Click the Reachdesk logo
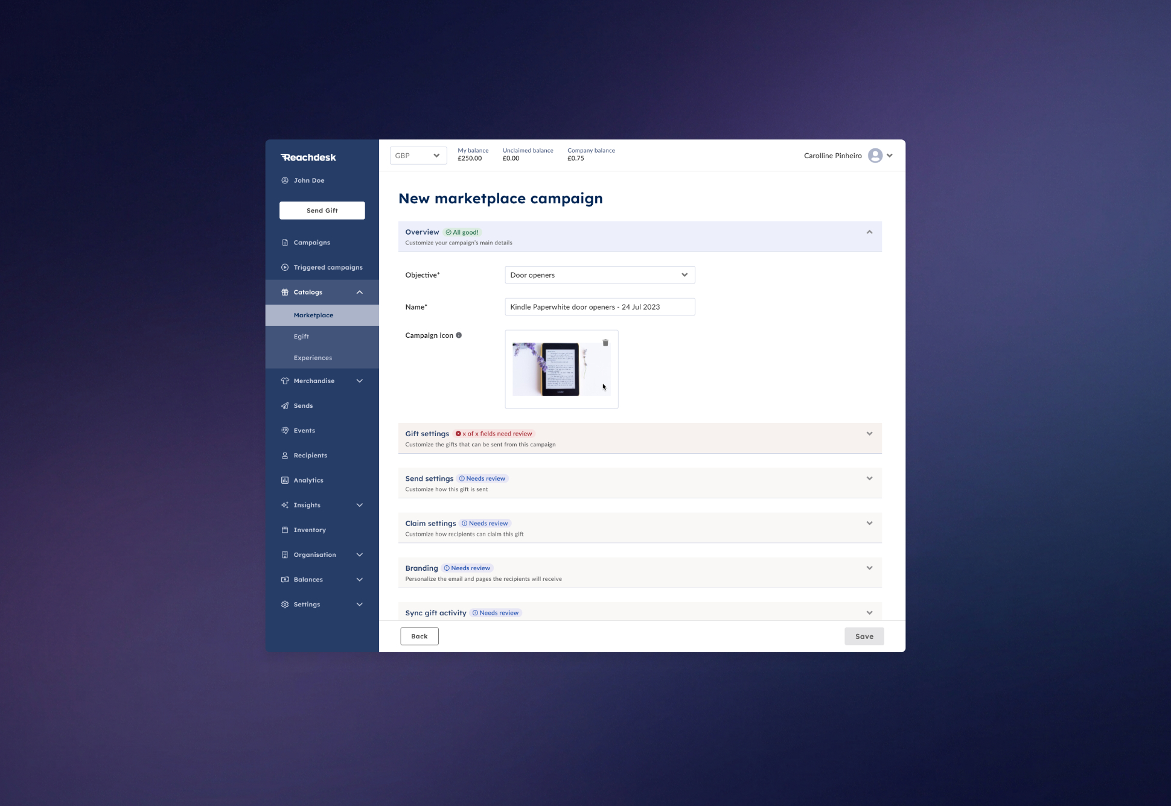Viewport: 1171px width, 806px height. click(x=308, y=157)
